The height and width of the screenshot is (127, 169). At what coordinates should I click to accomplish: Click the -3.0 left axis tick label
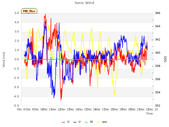16,87
